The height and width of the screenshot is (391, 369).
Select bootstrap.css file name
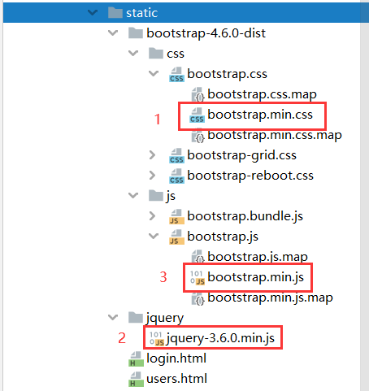pos(227,74)
